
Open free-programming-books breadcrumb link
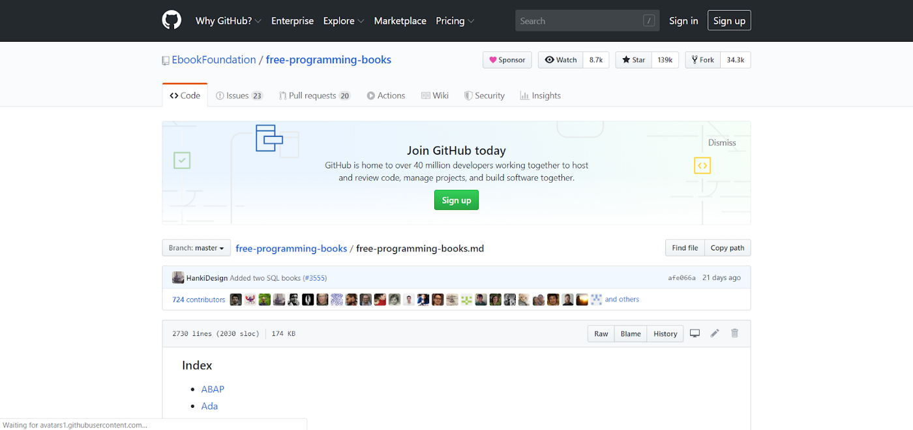point(292,249)
